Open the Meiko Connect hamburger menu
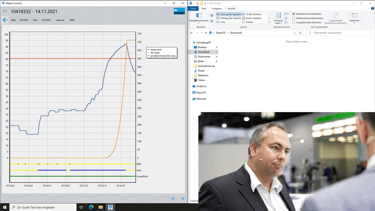Image resolution: width=375 pixels, height=211 pixels. [5, 11]
